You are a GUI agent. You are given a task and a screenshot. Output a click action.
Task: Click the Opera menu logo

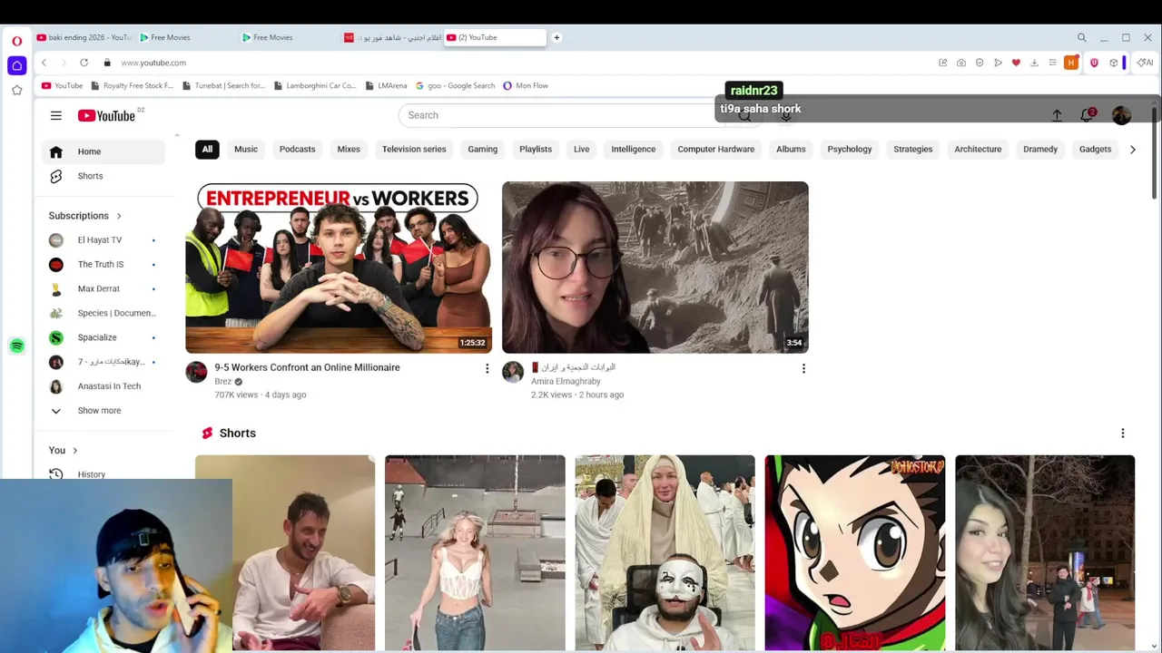coord(16,41)
